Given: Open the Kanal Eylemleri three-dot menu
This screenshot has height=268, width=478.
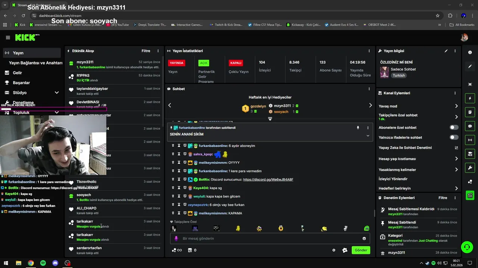Looking at the screenshot, I should 455,93.
